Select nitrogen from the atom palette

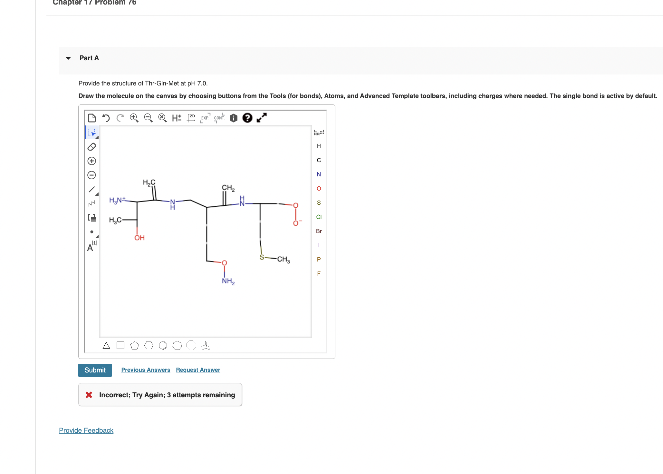[x=319, y=174]
